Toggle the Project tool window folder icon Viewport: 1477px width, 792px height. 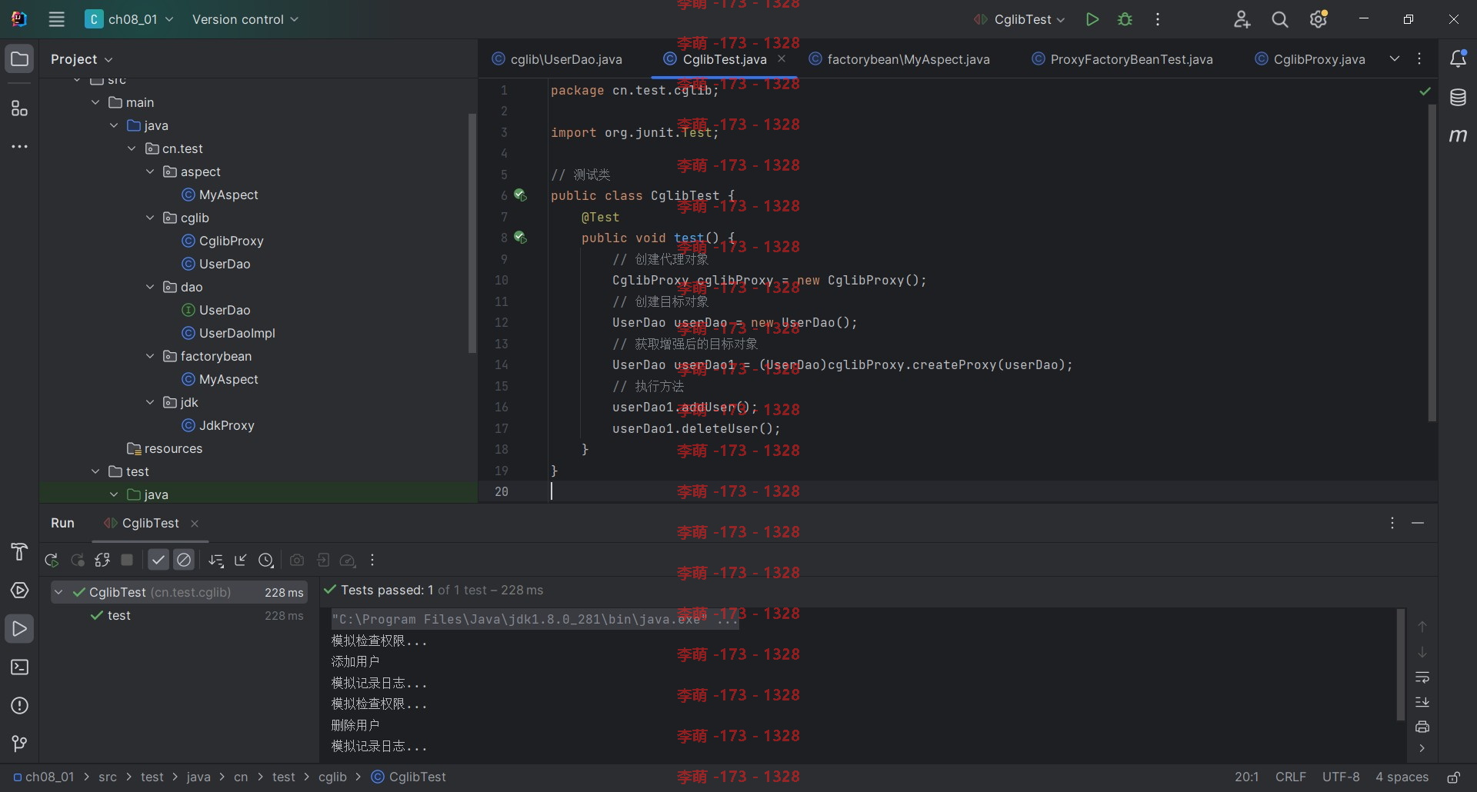click(19, 58)
